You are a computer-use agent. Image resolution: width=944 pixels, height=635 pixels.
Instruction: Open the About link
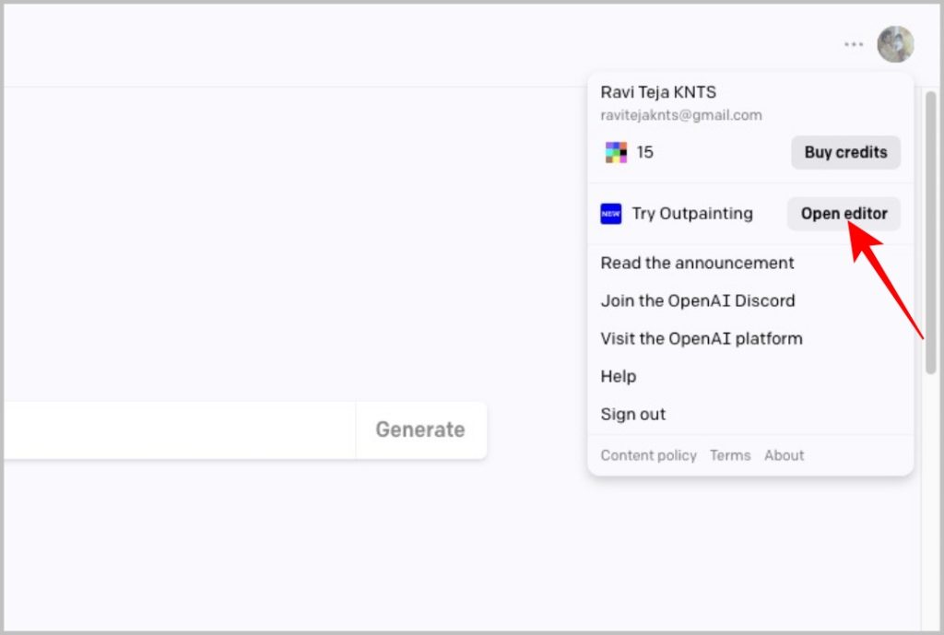click(x=784, y=455)
